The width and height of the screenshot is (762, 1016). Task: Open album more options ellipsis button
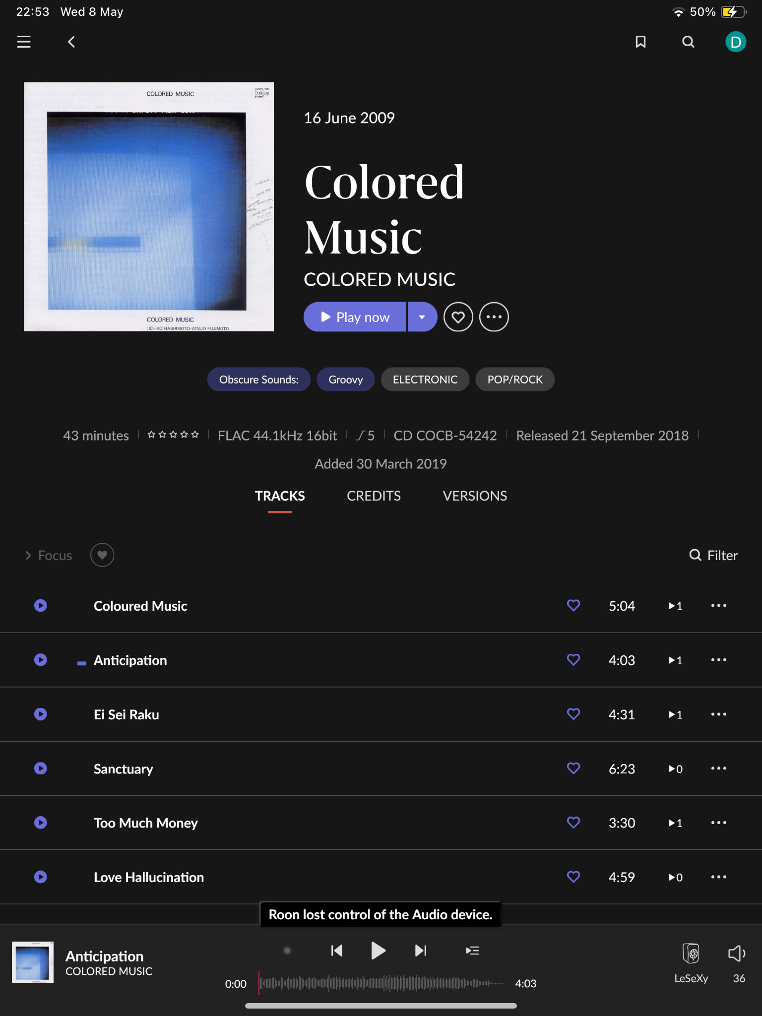494,317
